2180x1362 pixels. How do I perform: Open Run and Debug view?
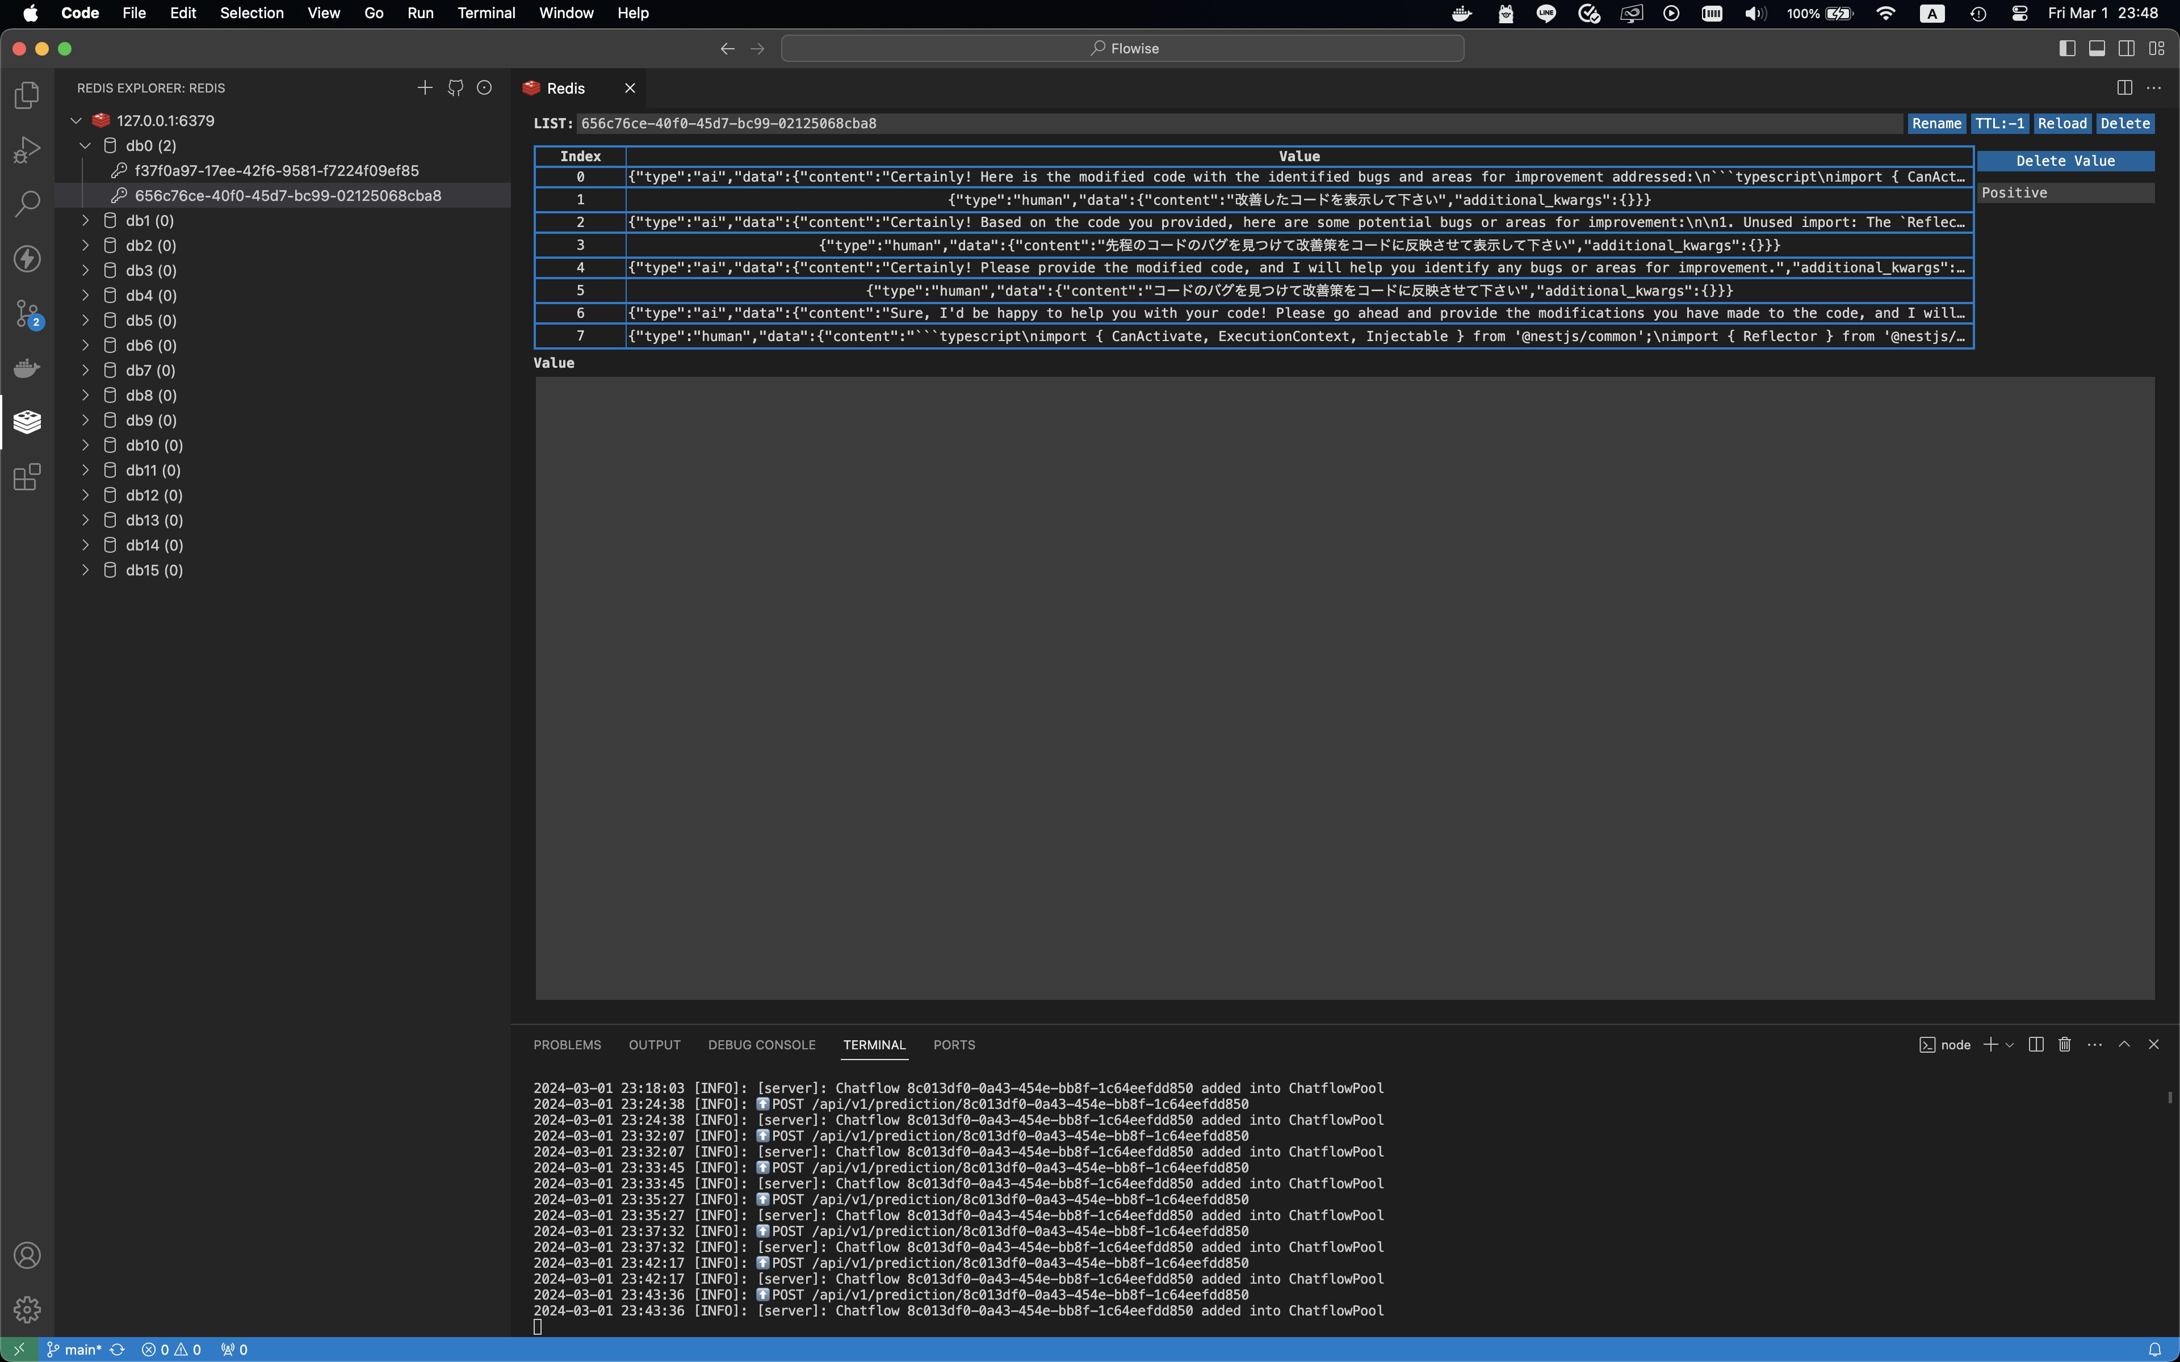click(27, 149)
